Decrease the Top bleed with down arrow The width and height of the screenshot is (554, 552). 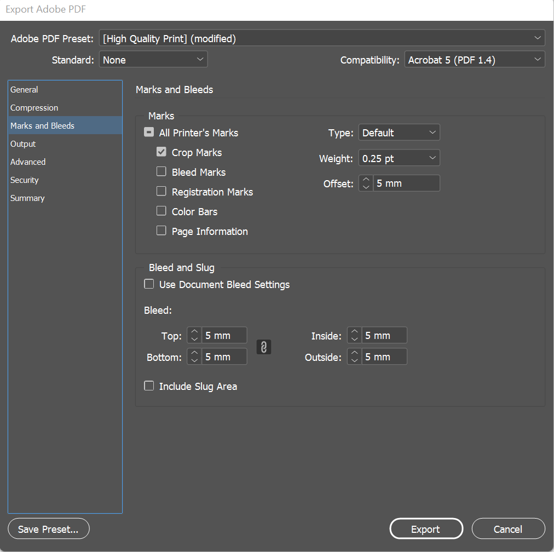[x=195, y=338]
